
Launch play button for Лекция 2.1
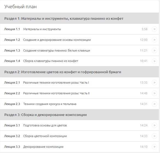(x=155, y=83)
